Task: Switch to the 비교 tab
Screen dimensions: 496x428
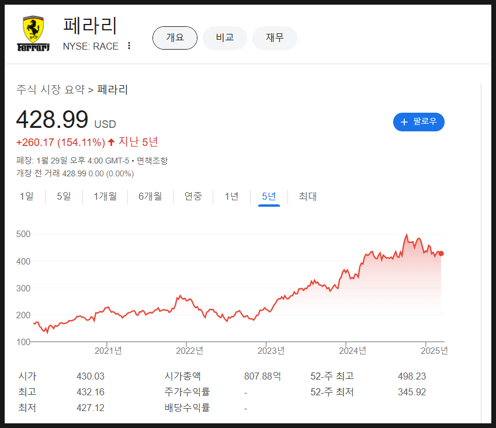Action: pyautogui.click(x=225, y=38)
